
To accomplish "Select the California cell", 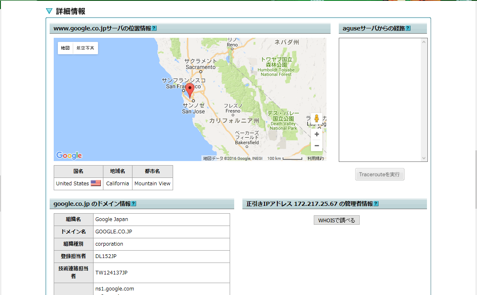I will [118, 184].
